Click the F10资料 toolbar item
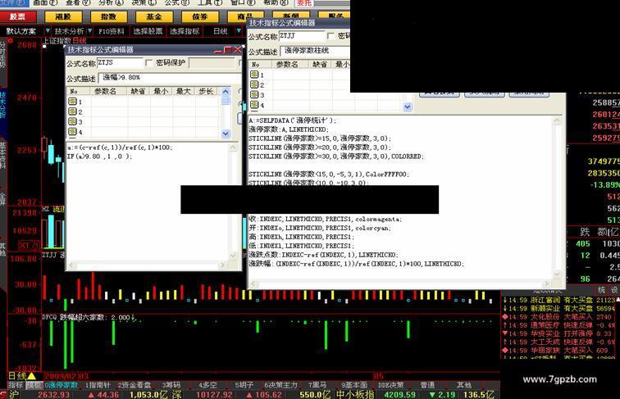 tap(111, 31)
